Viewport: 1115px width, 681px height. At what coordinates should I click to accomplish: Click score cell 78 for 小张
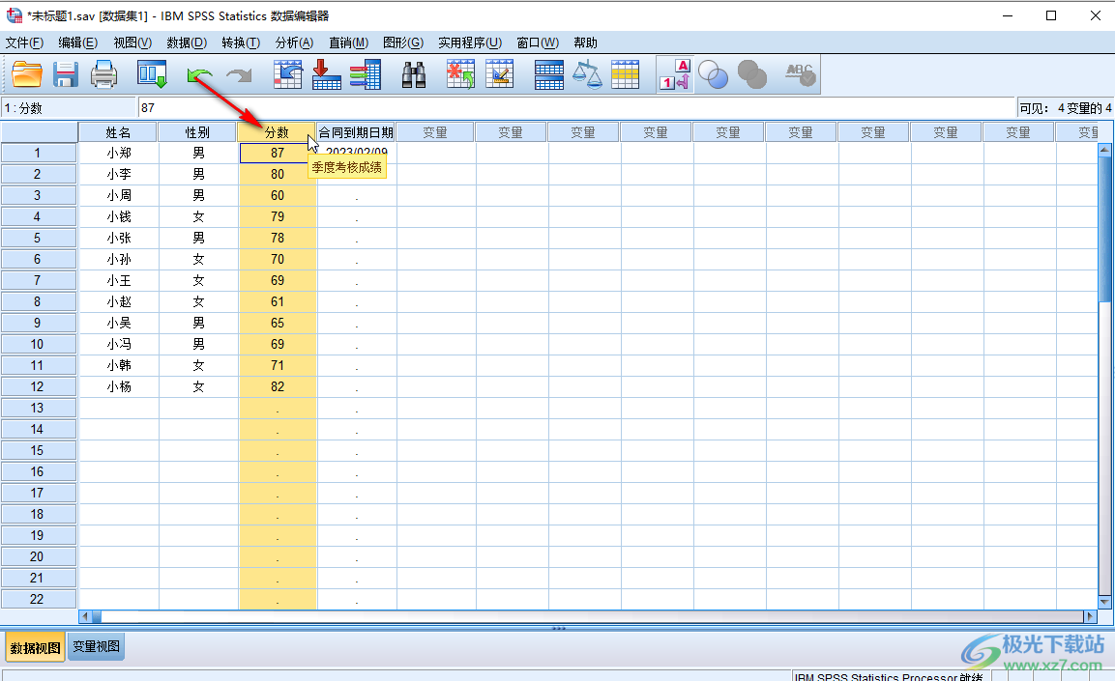[x=278, y=238]
